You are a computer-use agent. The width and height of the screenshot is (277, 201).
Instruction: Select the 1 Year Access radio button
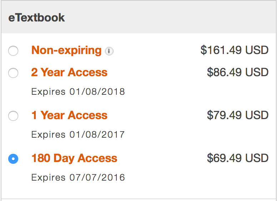click(13, 116)
